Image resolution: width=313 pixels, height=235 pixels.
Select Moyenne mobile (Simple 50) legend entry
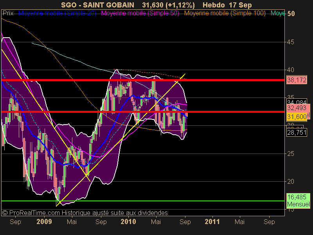pyautogui.click(x=140, y=13)
